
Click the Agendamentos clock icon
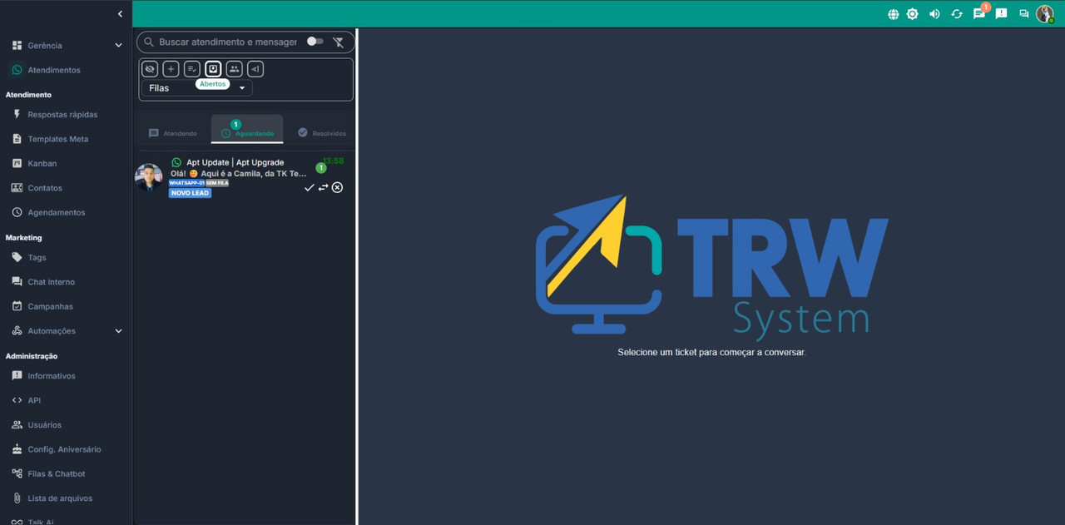tap(17, 212)
